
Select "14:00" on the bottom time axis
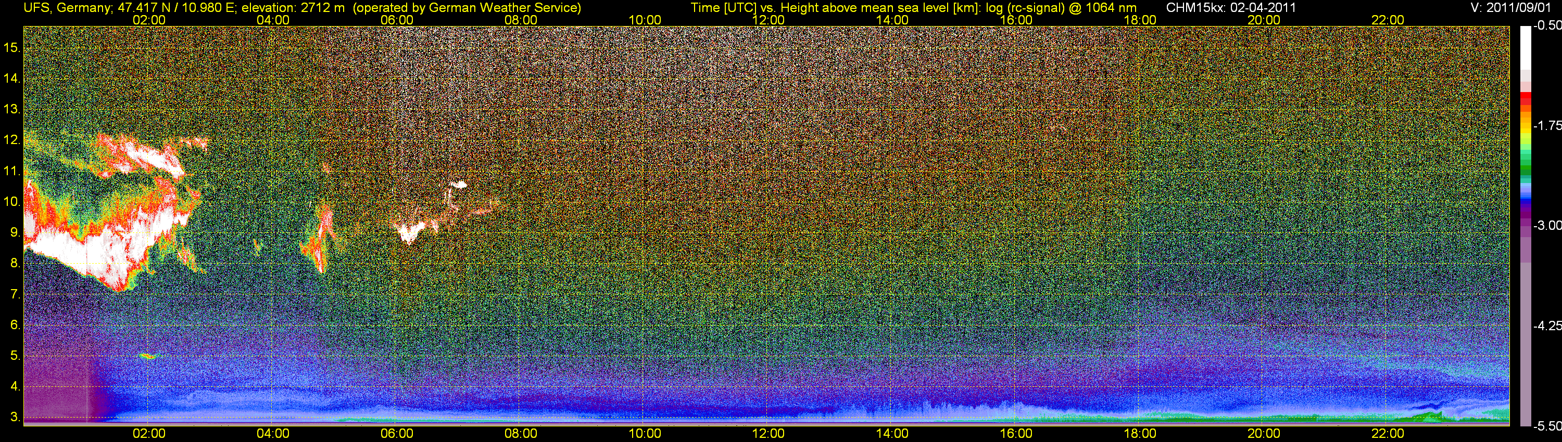point(892,434)
